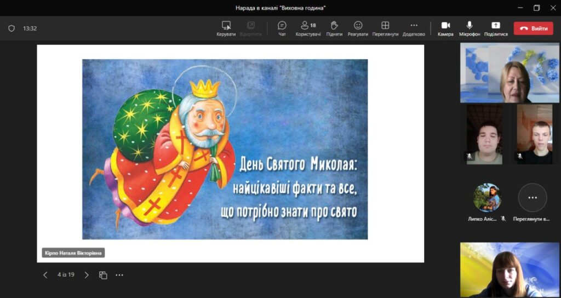561x298 pixels.
Task: Select Липко Аліса participant avatar
Action: [486, 198]
